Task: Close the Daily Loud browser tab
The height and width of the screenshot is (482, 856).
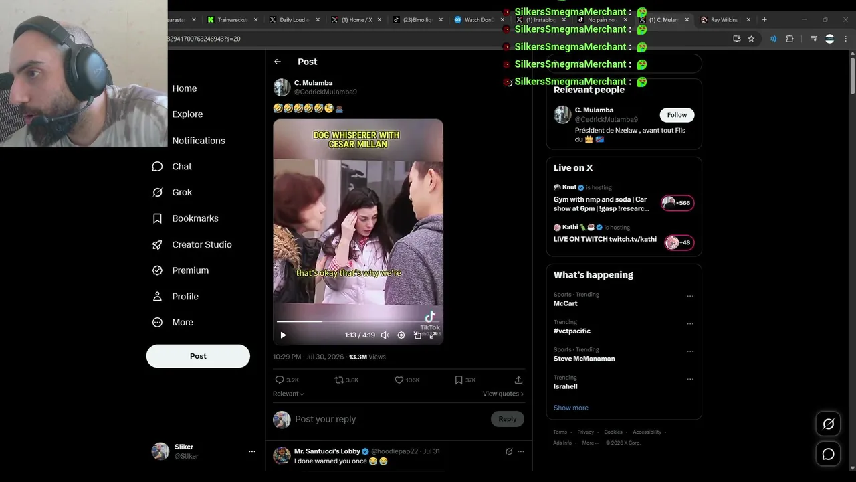Action: pyautogui.click(x=318, y=20)
